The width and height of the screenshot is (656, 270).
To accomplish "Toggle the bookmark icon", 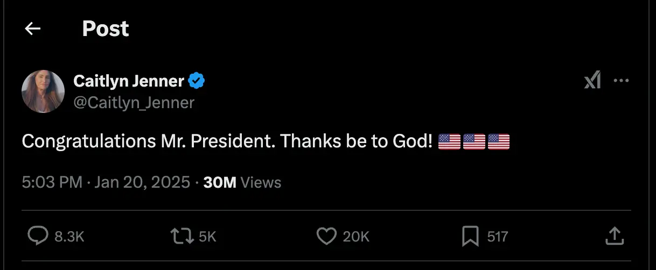I will coord(471,236).
